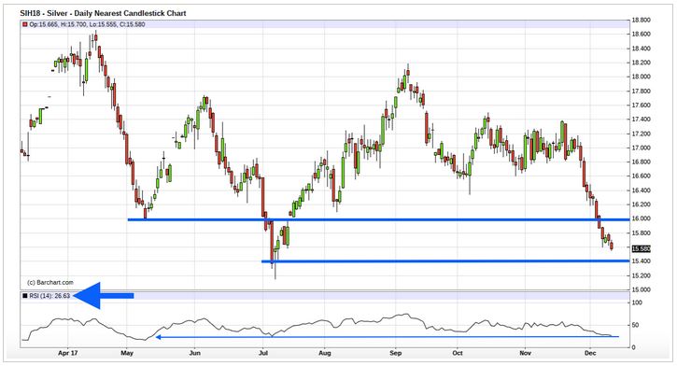Click the 0 level on RSI axis

tap(634, 347)
